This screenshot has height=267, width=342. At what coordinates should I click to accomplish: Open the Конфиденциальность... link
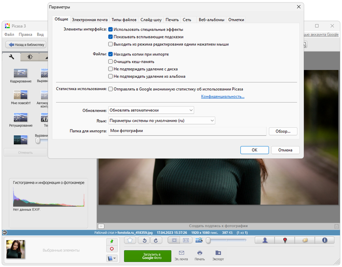tap(223, 97)
